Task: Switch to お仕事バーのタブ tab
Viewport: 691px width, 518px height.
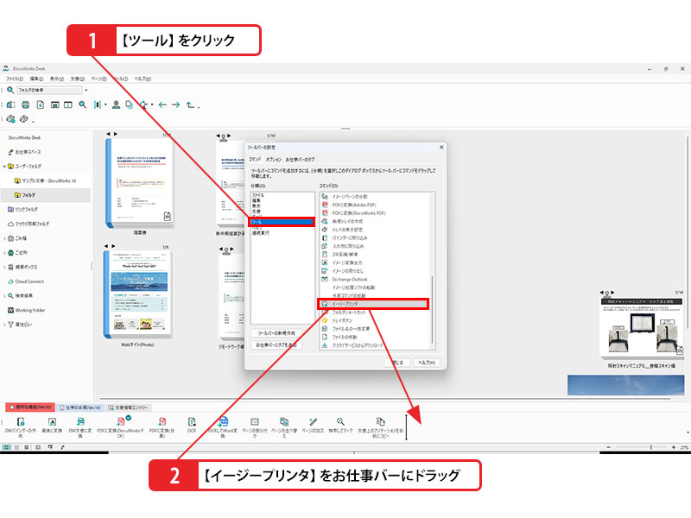Action: tap(300, 160)
